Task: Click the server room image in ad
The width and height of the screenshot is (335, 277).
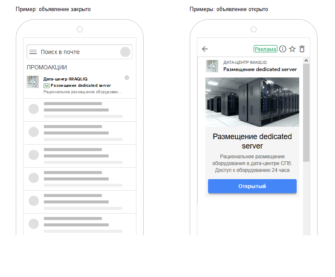Action: 252,102
